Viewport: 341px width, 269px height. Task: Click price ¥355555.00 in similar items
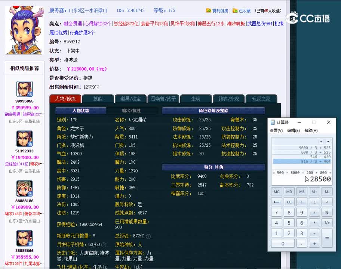25,257
